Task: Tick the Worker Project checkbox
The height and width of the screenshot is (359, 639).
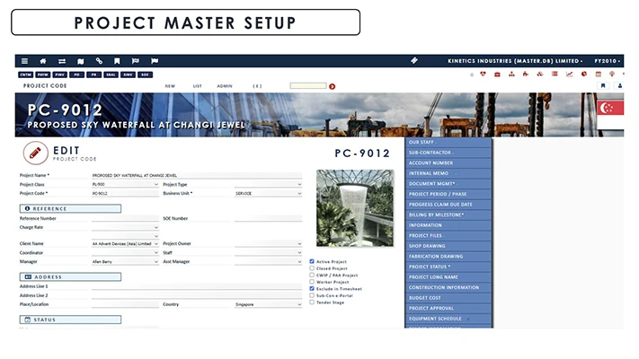Action: click(x=312, y=282)
